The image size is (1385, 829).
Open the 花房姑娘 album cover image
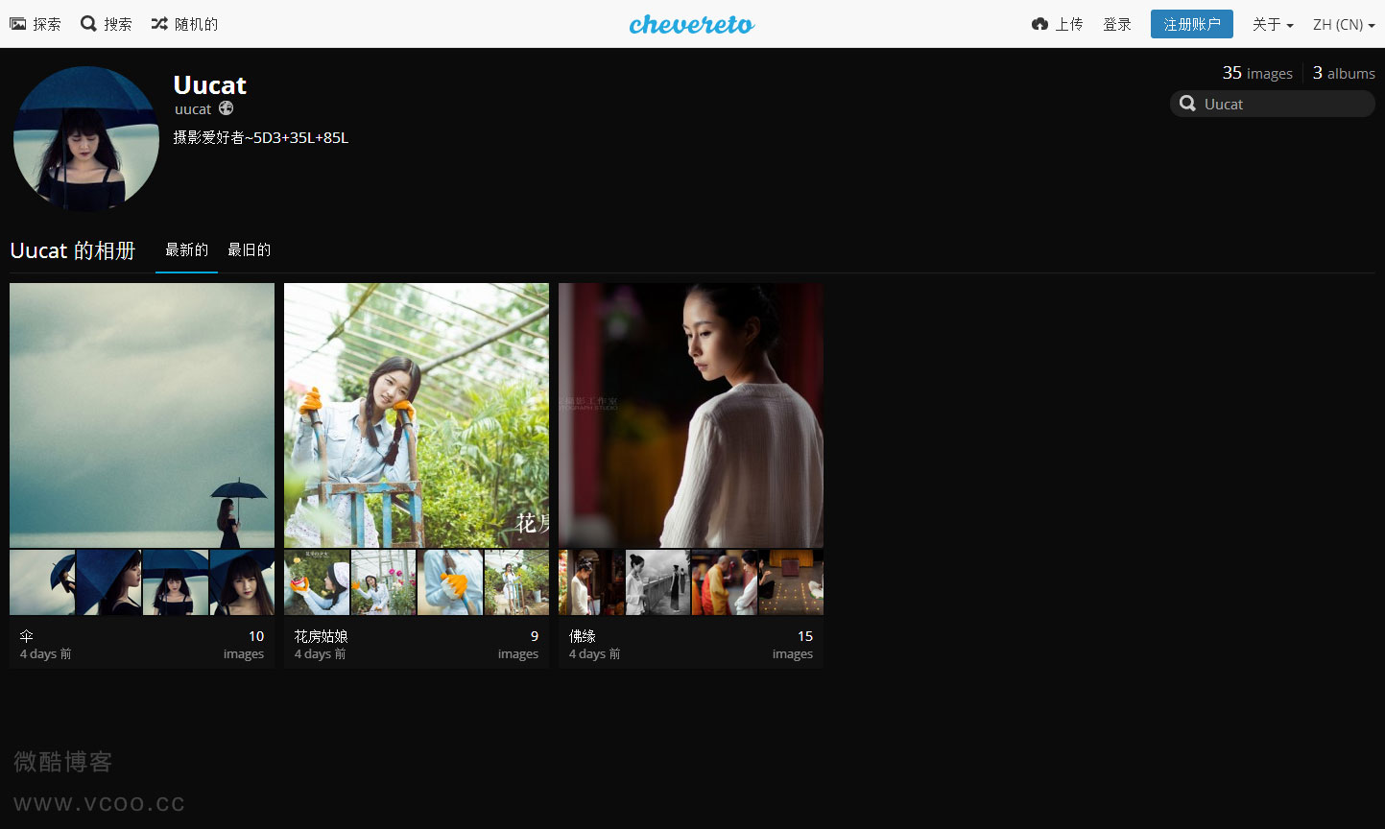(417, 414)
